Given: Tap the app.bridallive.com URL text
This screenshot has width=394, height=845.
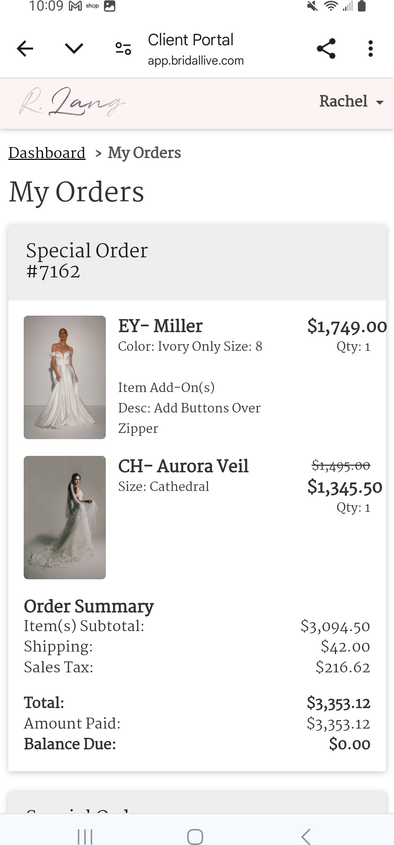Looking at the screenshot, I should tap(196, 61).
